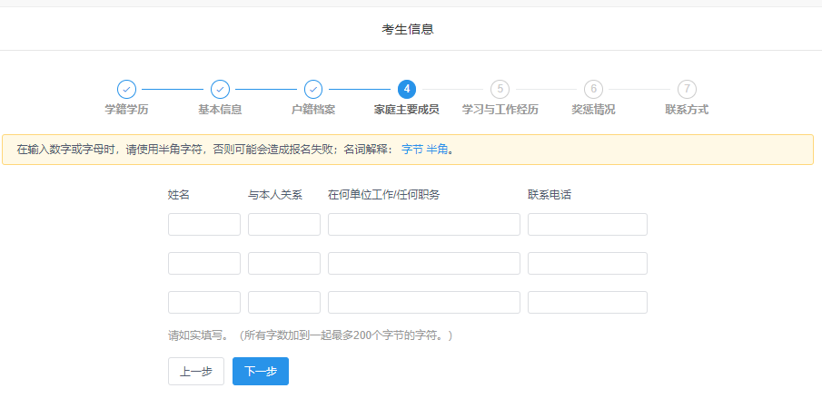Select the 学习与工作经历 step label
This screenshot has width=822, height=398.
[500, 110]
